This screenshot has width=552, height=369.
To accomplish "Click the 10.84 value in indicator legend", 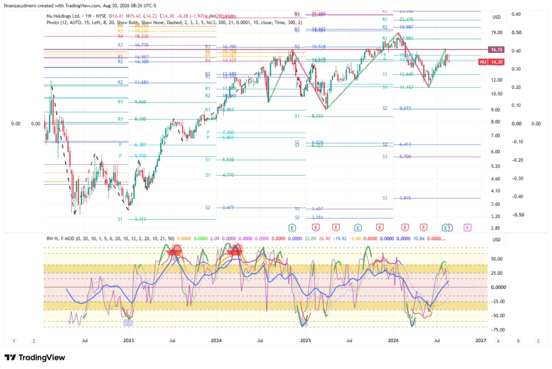I will point(418,239).
